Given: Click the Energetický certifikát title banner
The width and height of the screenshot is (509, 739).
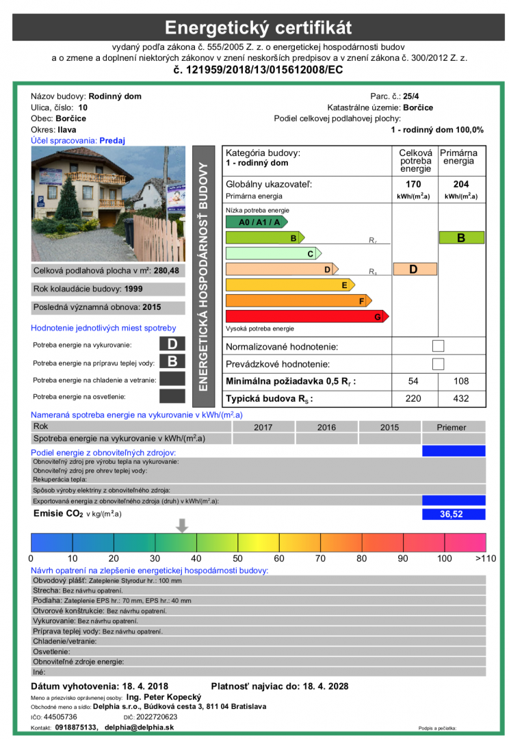Looking at the screenshot, I should coord(259,27).
